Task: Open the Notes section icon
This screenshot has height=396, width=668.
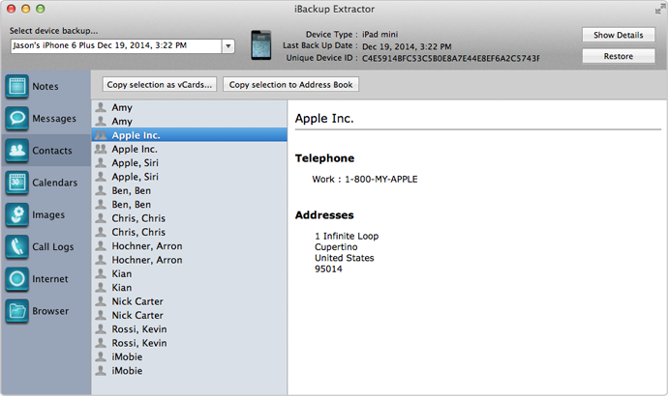Action: click(x=17, y=86)
